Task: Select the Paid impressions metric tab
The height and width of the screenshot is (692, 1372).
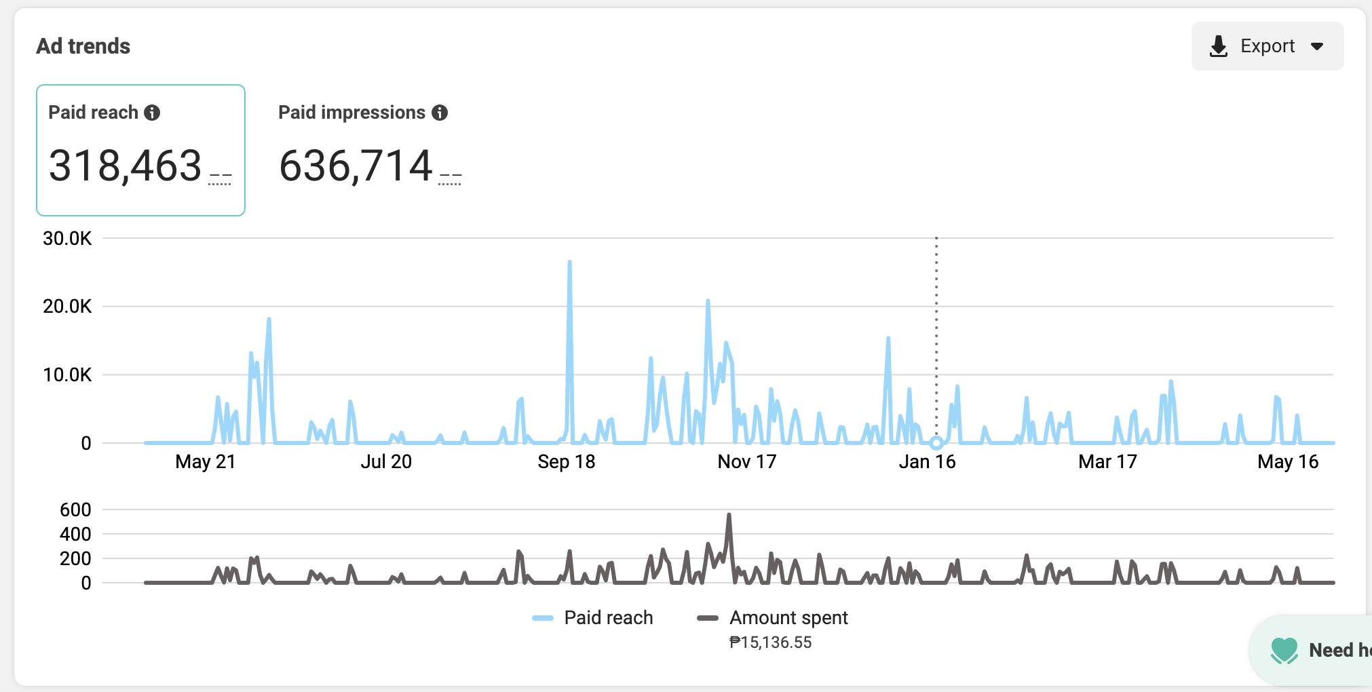Action: pyautogui.click(x=370, y=150)
